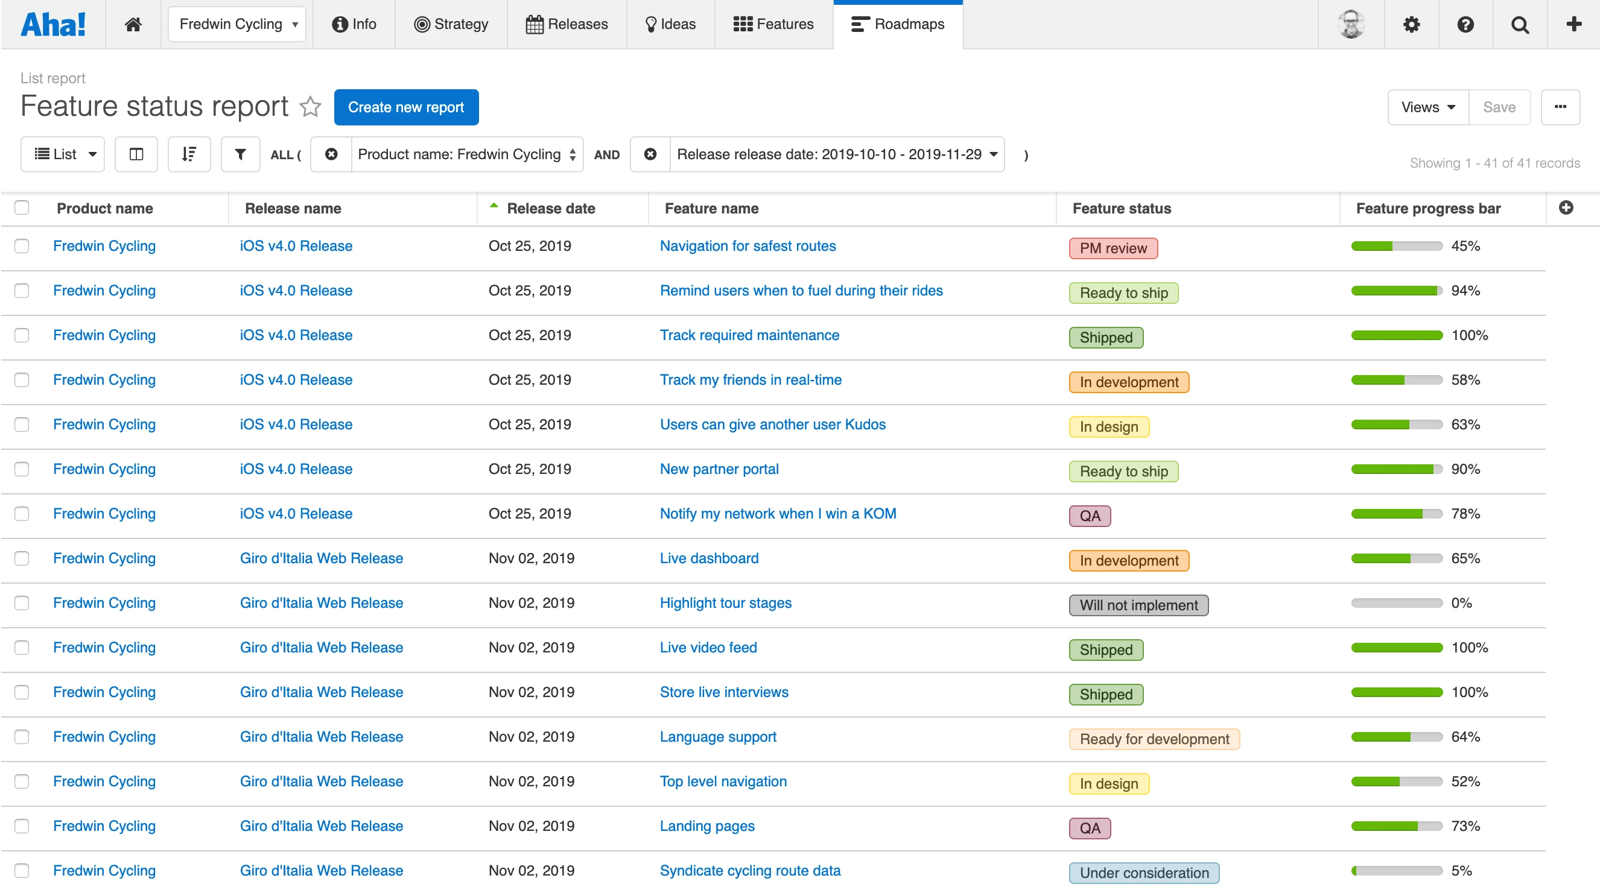Open the Ideas tab
Screen dimensions: 1600x887
click(670, 24)
